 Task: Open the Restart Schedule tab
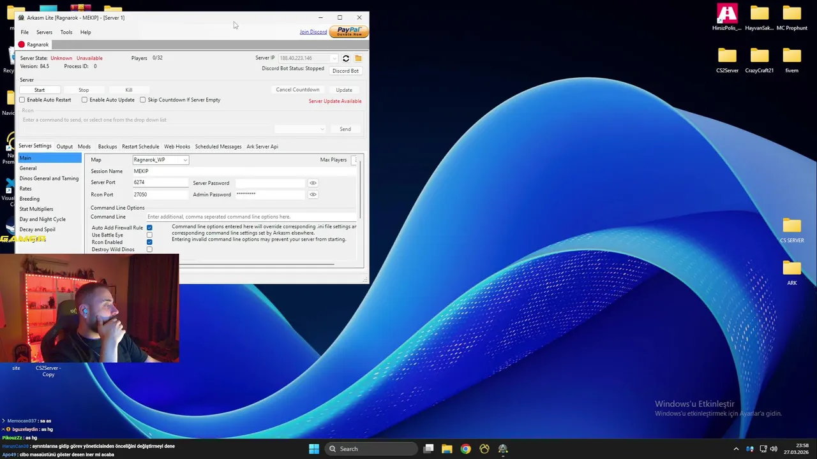(140, 147)
